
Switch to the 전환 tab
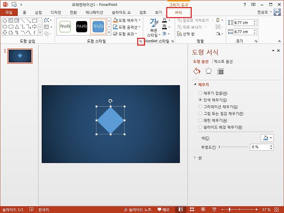(73, 12)
